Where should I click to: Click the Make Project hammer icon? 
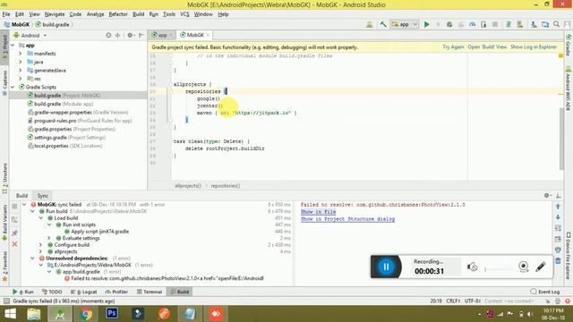pos(383,24)
